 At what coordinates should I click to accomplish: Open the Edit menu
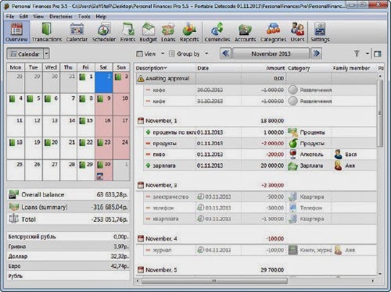[23, 16]
